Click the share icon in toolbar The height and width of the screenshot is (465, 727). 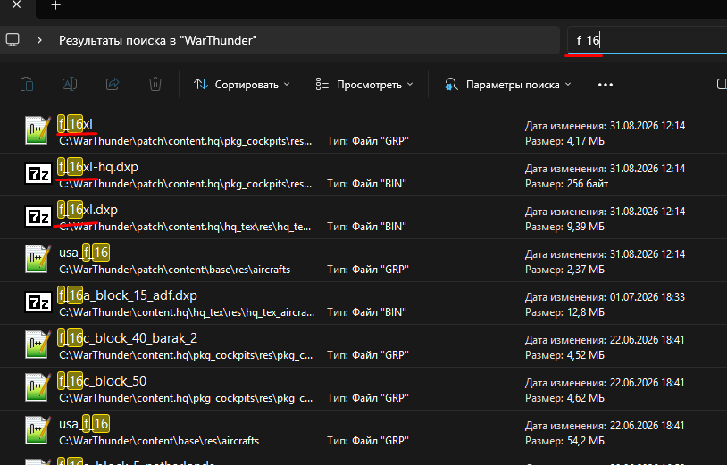tap(113, 84)
